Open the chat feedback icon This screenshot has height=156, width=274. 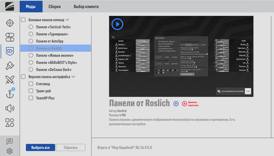(10, 141)
